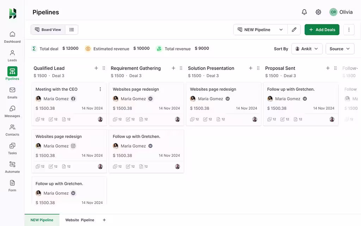This screenshot has height=226, width=361.
Task: Open the edit pencil next to NEW Pipeline
Action: point(294,30)
